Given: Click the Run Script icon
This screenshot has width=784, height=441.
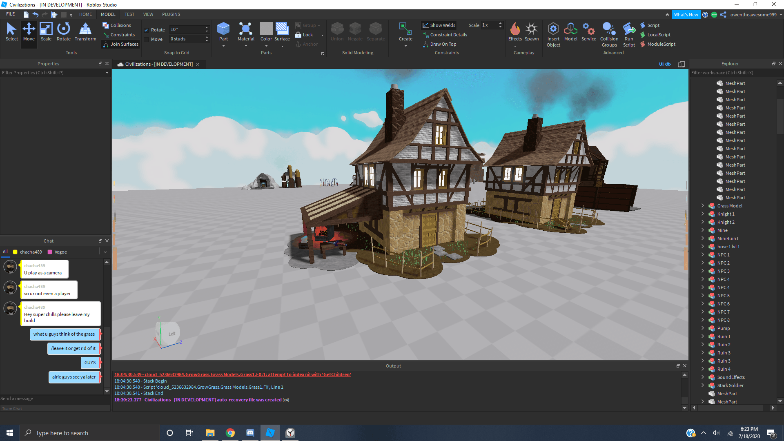Looking at the screenshot, I should pyautogui.click(x=629, y=29).
